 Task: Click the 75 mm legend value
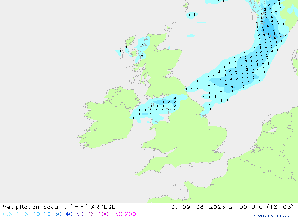(x=91, y=214)
